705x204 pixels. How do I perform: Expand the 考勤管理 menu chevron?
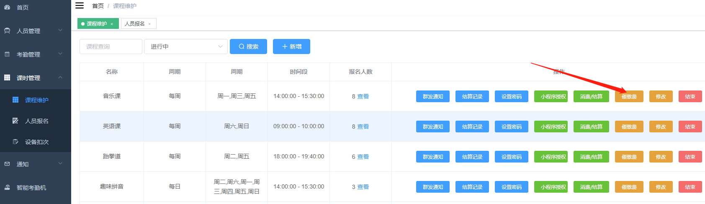pyautogui.click(x=60, y=54)
